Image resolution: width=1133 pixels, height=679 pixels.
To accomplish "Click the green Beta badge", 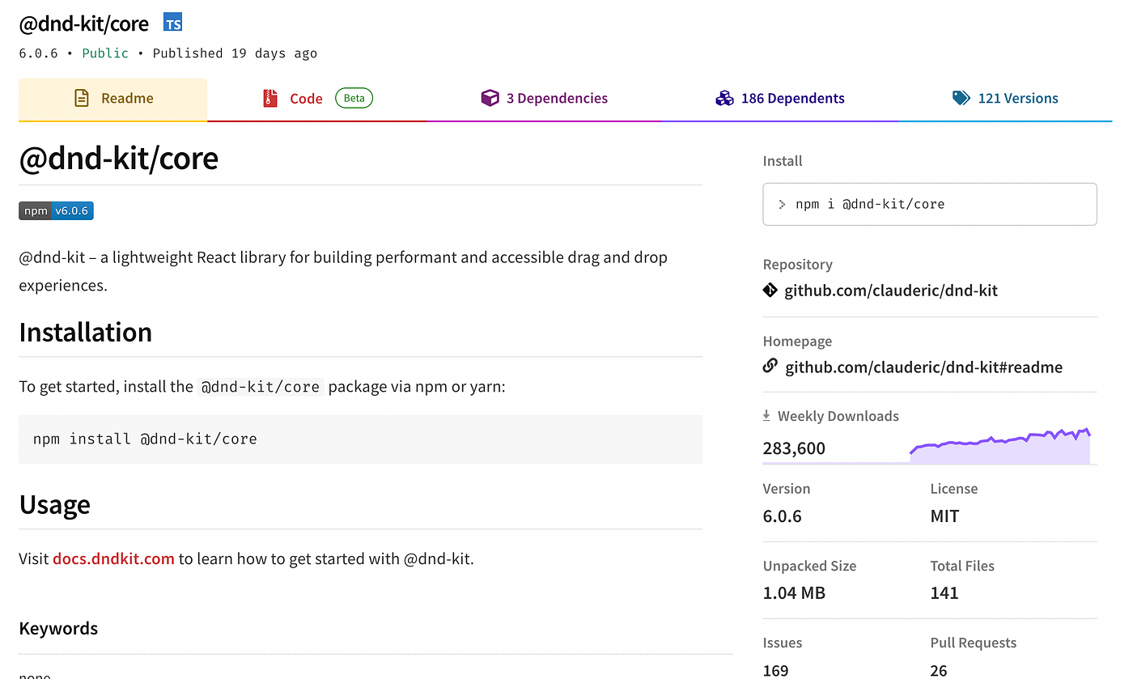I will (354, 99).
